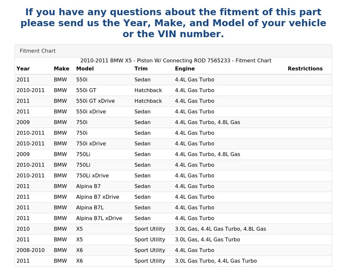This screenshot has width=337, height=273.
Task: Click 4.4L Gas Turbo in the Alpina B7 row
Action: pos(194,187)
